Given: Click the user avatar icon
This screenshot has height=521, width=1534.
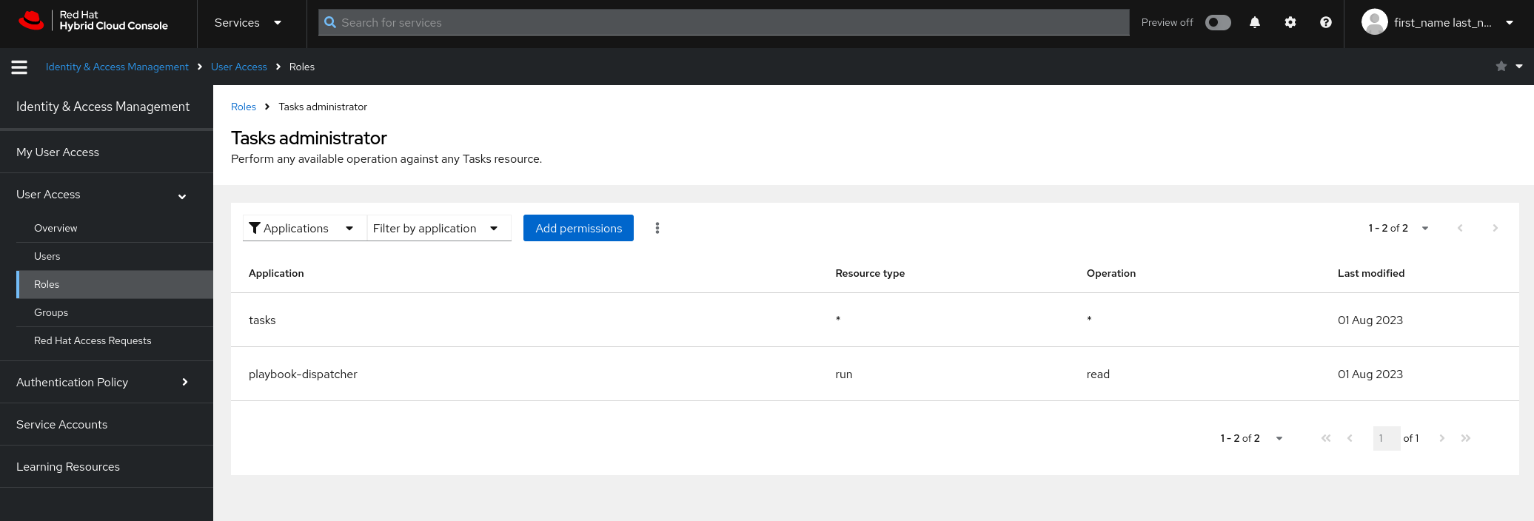Looking at the screenshot, I should point(1374,22).
